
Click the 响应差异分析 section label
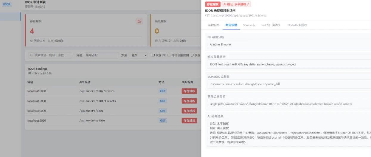(217, 57)
